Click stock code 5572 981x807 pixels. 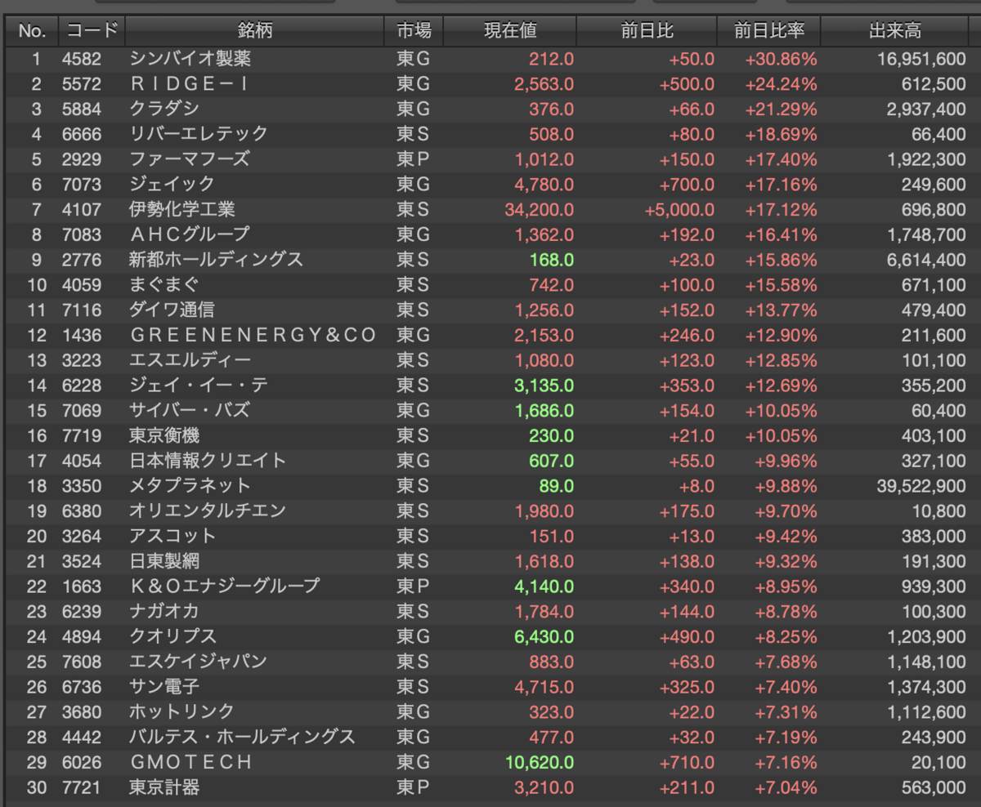[82, 84]
